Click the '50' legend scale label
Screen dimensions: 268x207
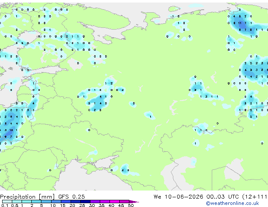point(131,205)
